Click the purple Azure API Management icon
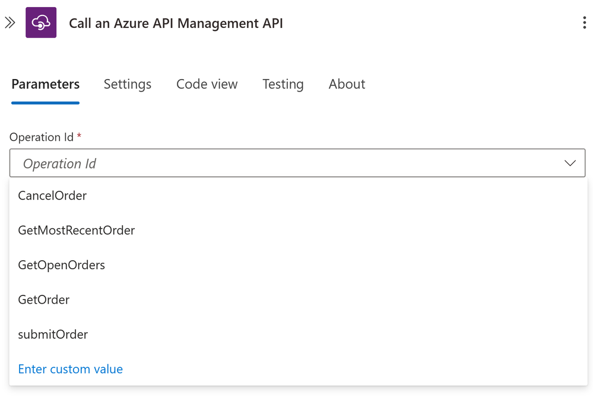Viewport: 593px width, 400px height. click(41, 23)
